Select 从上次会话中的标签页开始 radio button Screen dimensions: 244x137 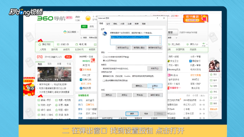[x=104, y=57]
